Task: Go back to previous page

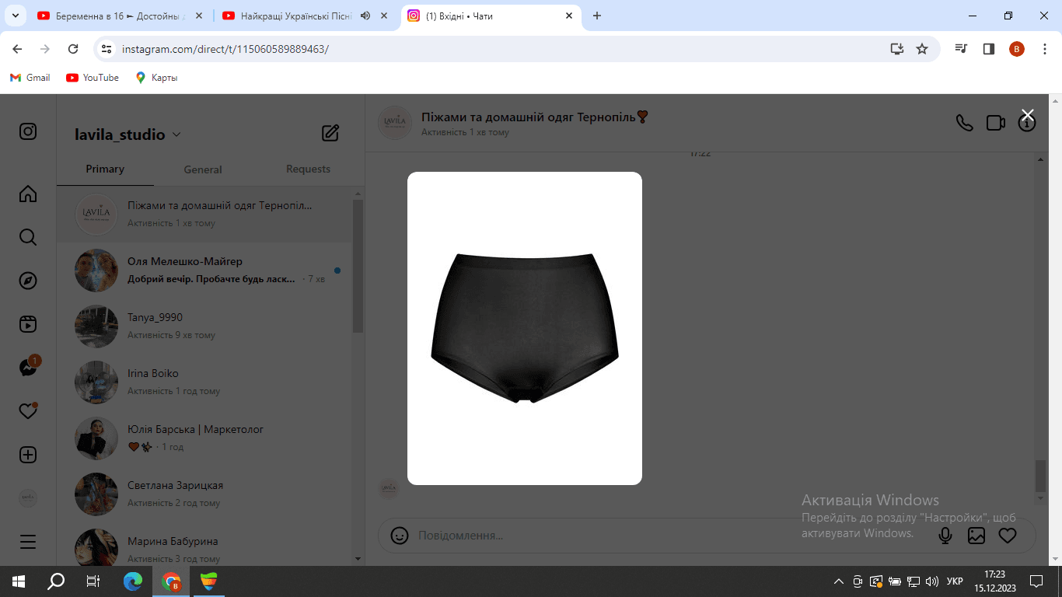Action: [x=18, y=49]
